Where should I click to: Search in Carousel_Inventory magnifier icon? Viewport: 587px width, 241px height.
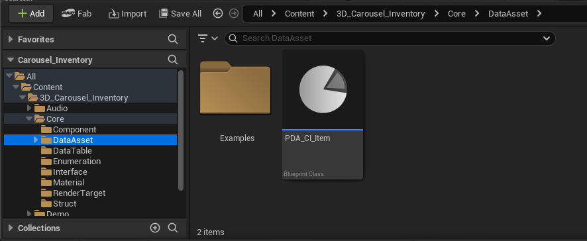[172, 60]
